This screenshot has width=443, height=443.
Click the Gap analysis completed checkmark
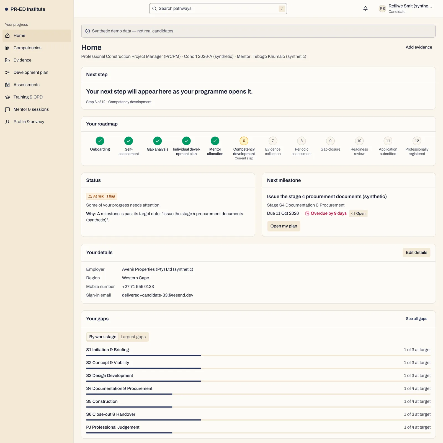pos(158,141)
